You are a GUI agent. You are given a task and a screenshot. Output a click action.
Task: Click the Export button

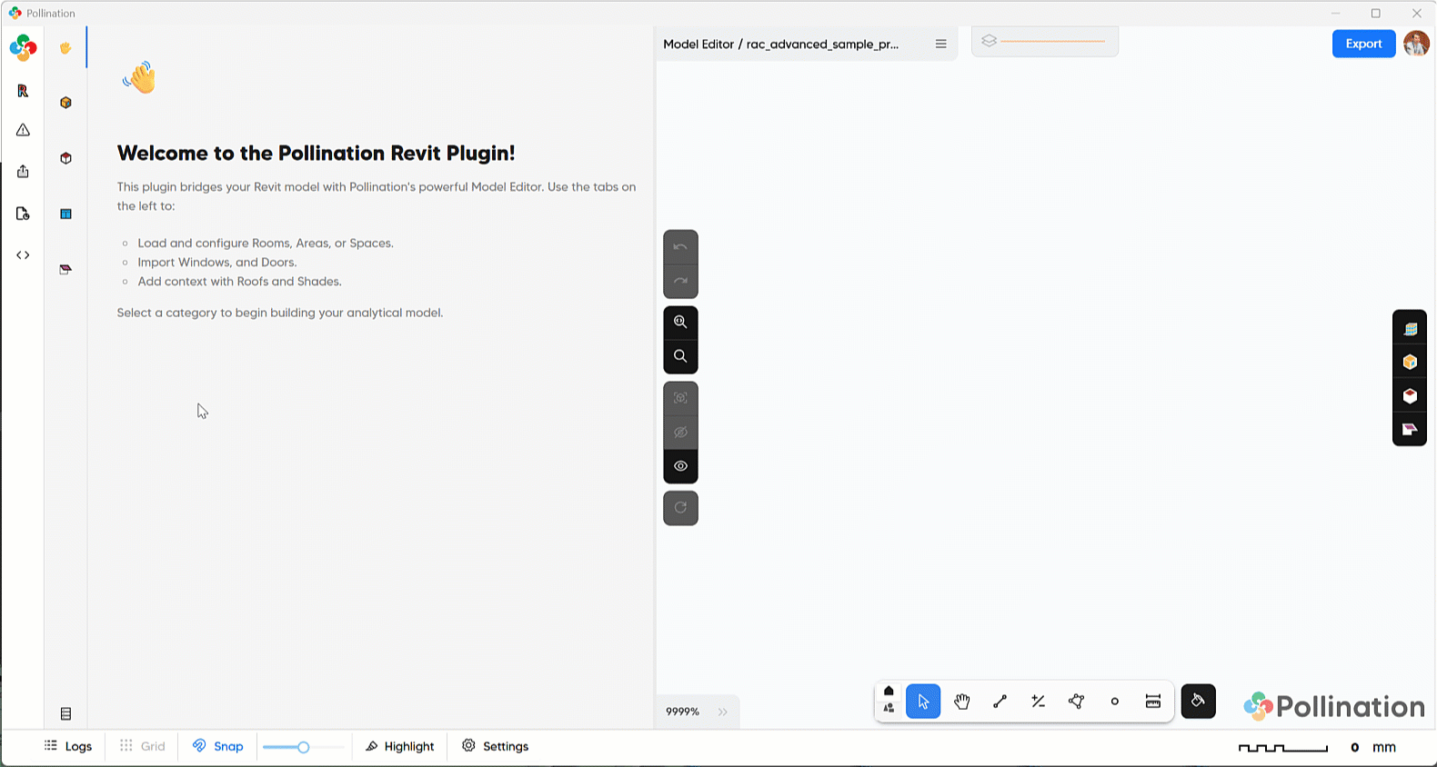1363,44
